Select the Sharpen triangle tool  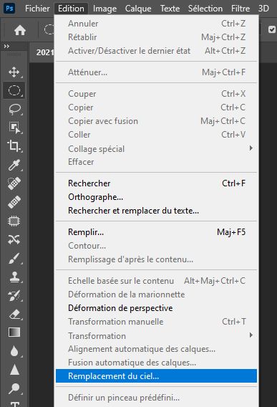14,369
